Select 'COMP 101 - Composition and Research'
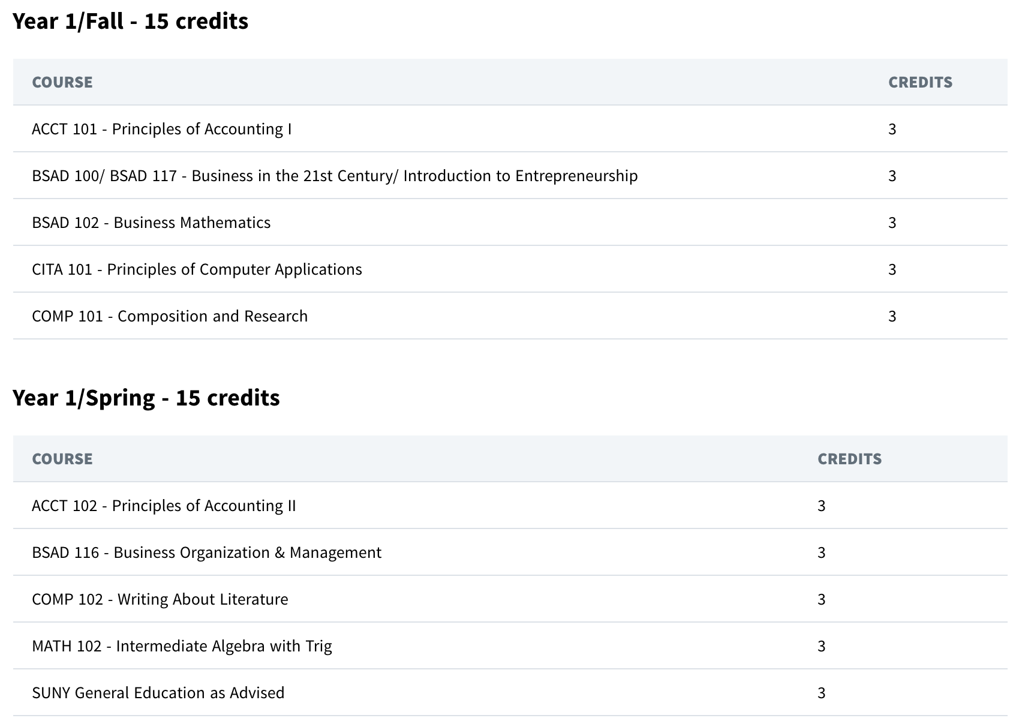The height and width of the screenshot is (727, 1028). pos(170,316)
